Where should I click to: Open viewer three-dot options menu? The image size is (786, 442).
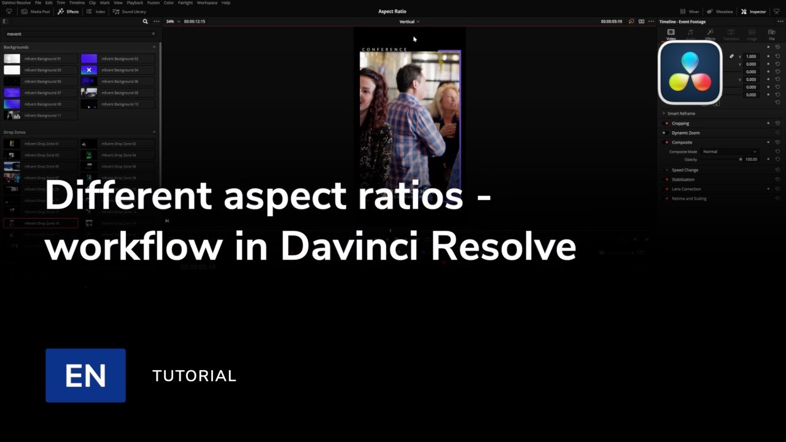pos(651,21)
